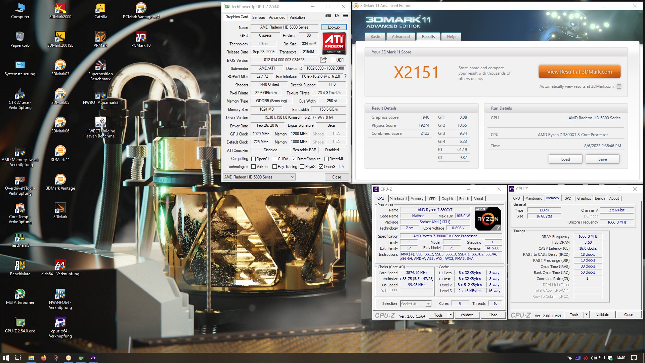Select the Graphics Score value 1940
Image resolution: width=645 pixels, height=363 pixels.
[x=425, y=117]
